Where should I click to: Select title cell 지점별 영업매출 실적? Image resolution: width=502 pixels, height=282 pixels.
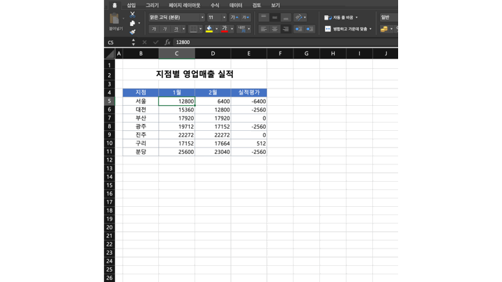point(195,75)
